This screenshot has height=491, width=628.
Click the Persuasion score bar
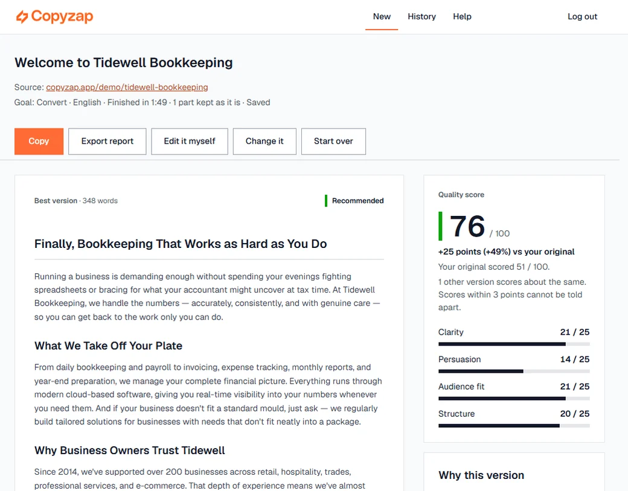click(514, 372)
